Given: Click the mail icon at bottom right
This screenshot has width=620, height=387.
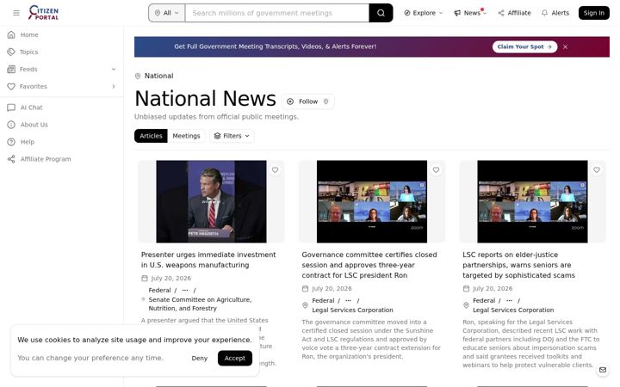Looking at the screenshot, I should (602, 370).
